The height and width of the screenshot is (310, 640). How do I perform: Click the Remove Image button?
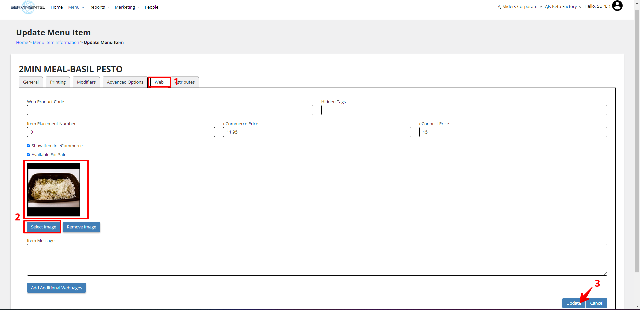click(x=81, y=227)
